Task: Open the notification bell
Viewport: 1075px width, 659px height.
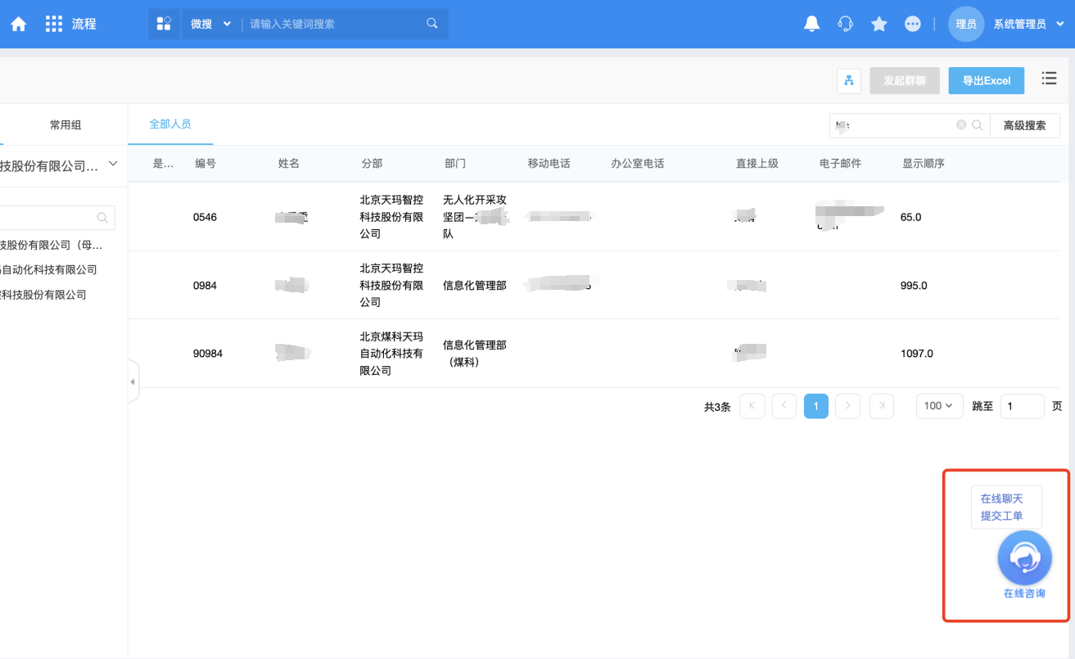Action: pyautogui.click(x=812, y=25)
